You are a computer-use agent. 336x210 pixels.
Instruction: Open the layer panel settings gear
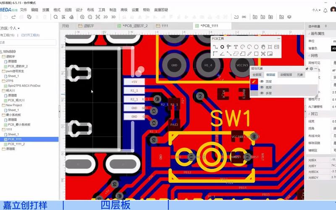pyautogui.click(x=311, y=68)
